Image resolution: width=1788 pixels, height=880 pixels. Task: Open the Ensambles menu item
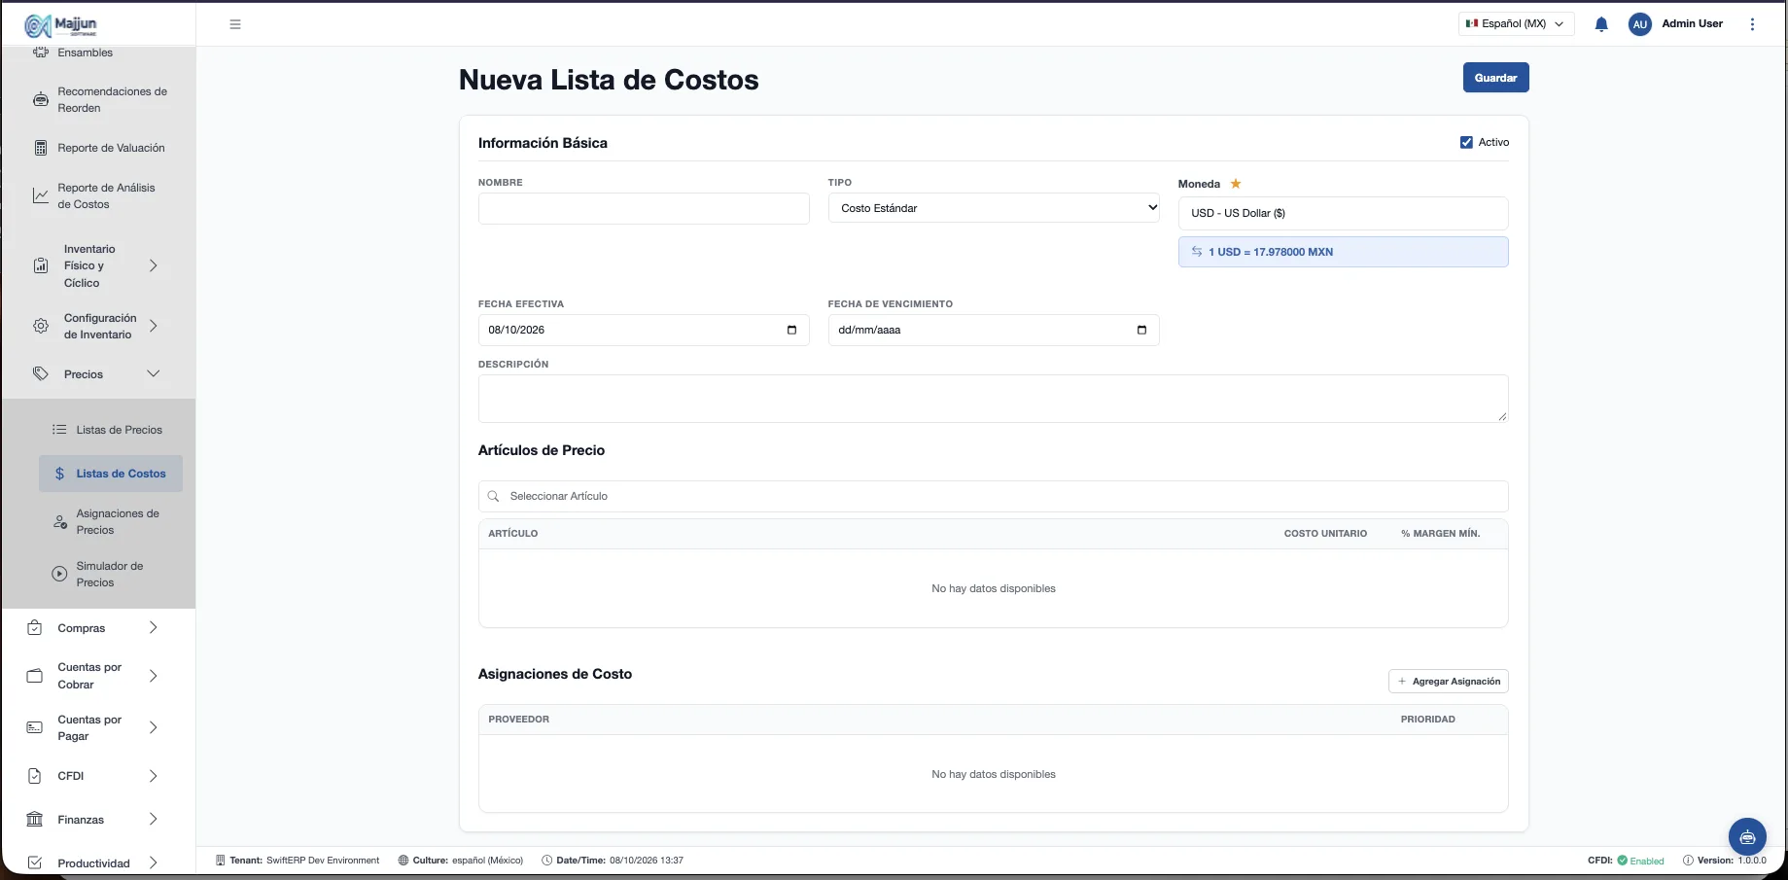(85, 53)
